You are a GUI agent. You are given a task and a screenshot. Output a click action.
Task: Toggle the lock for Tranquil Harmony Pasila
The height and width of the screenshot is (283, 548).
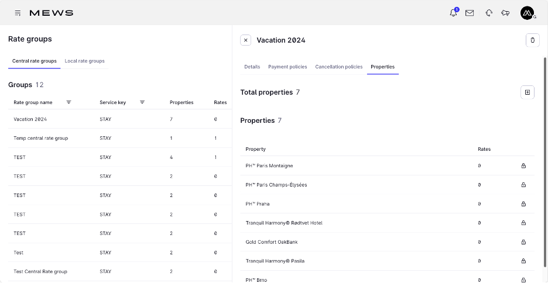click(x=523, y=261)
